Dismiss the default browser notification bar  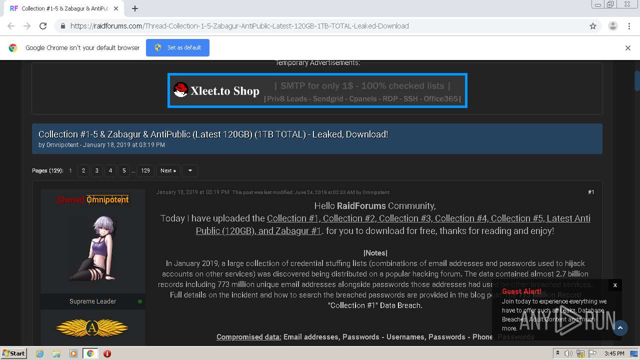pos(628,48)
